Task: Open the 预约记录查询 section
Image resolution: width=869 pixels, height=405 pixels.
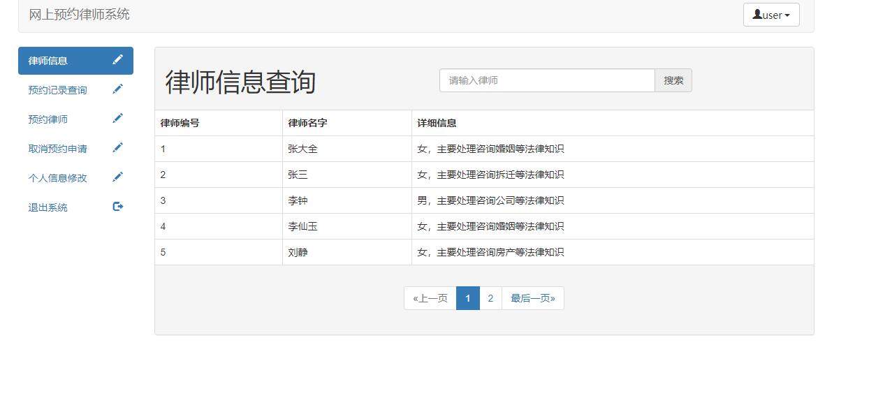Action: pos(57,89)
